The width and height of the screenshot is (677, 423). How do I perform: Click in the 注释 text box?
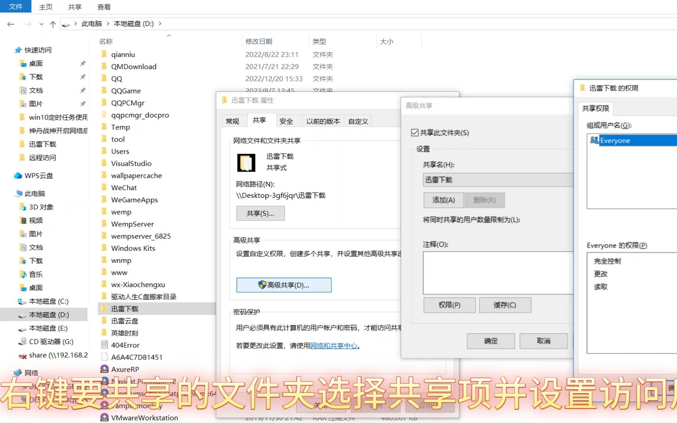pos(498,273)
